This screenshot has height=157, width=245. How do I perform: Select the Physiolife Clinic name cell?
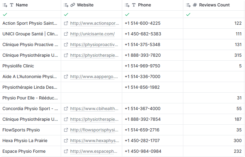pyautogui.click(x=18, y=66)
